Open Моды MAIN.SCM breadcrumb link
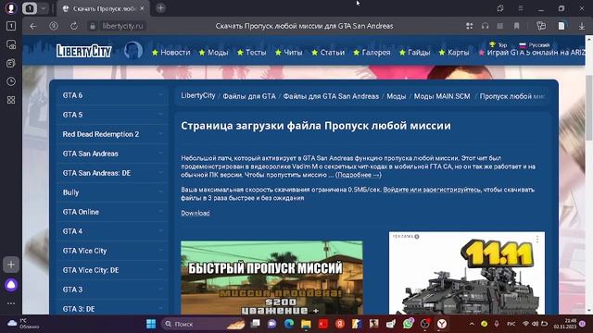Viewport: 593px width, 333px height. click(442, 96)
